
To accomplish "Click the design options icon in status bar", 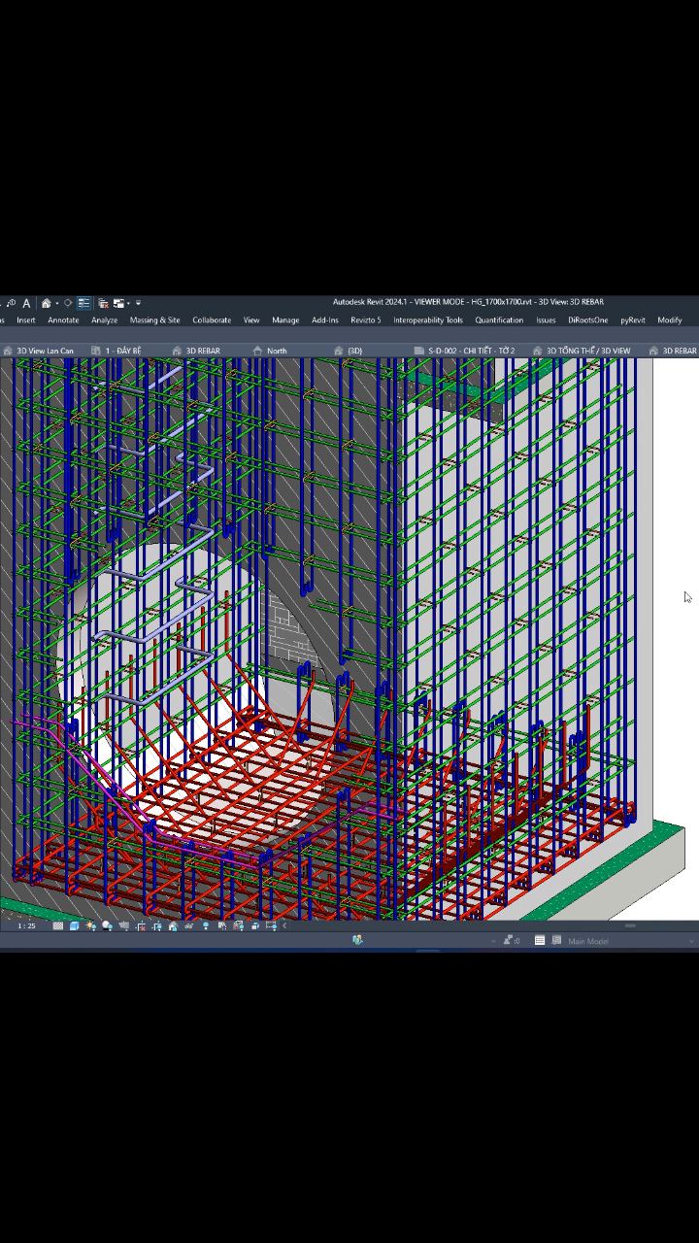I will pyautogui.click(x=540, y=940).
